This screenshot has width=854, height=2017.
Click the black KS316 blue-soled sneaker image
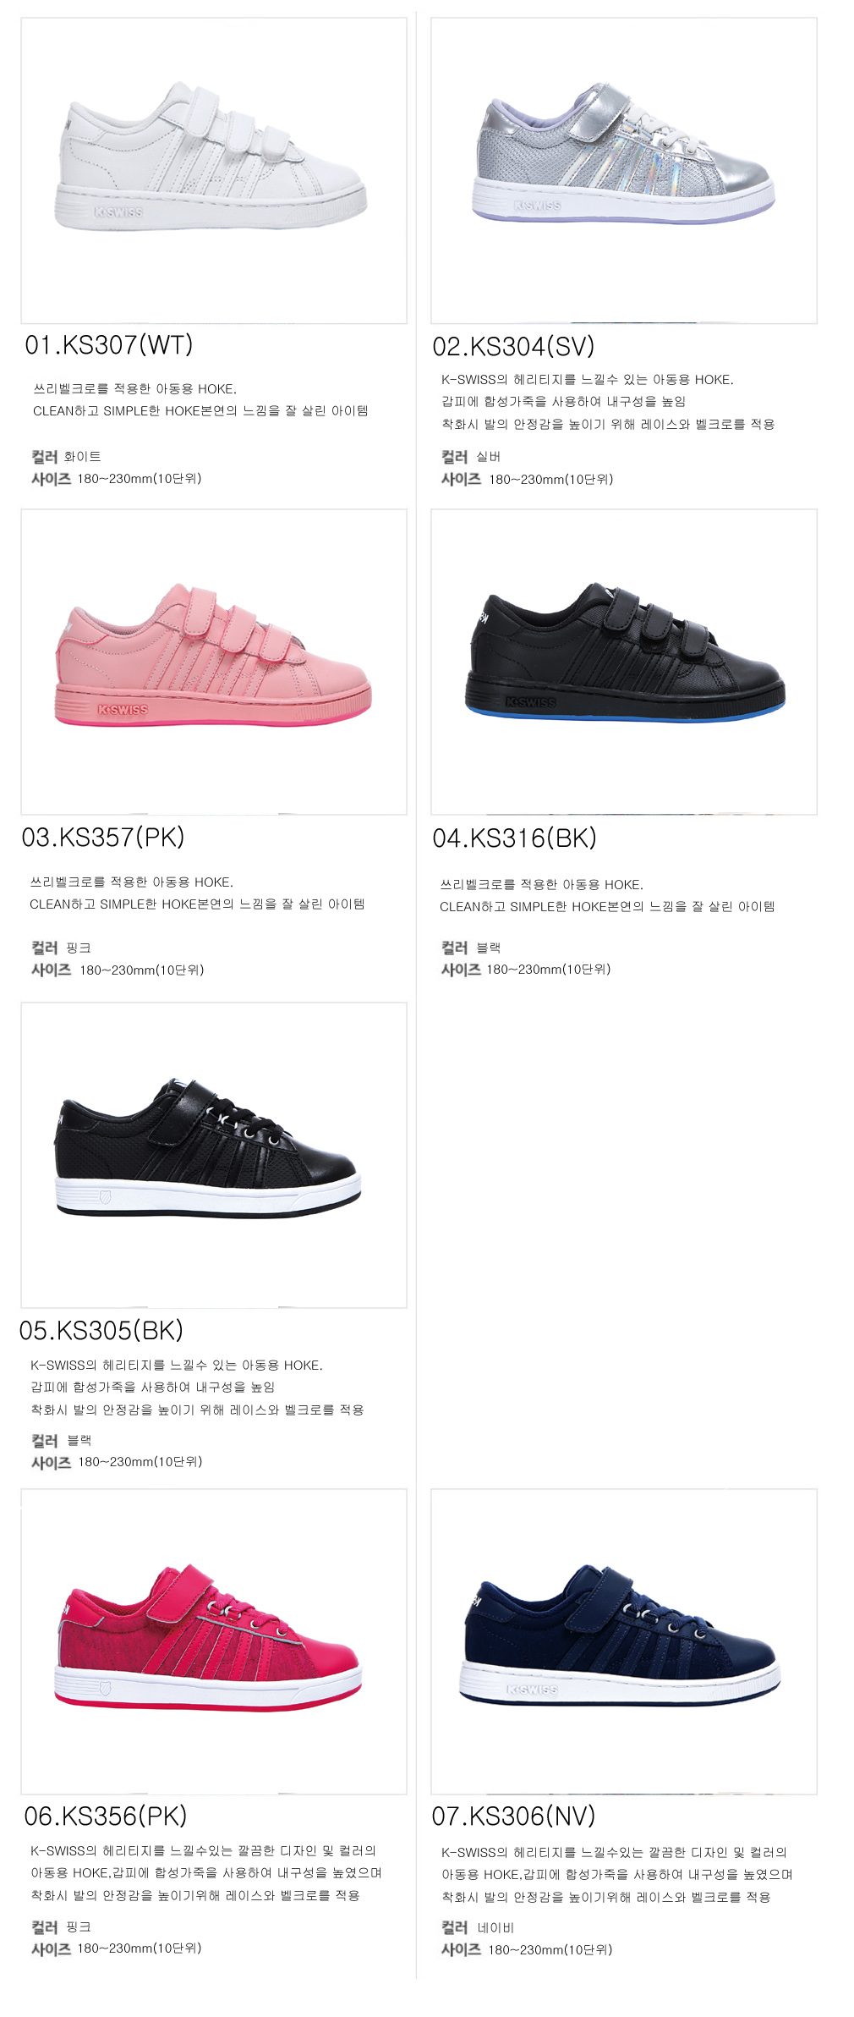(624, 662)
